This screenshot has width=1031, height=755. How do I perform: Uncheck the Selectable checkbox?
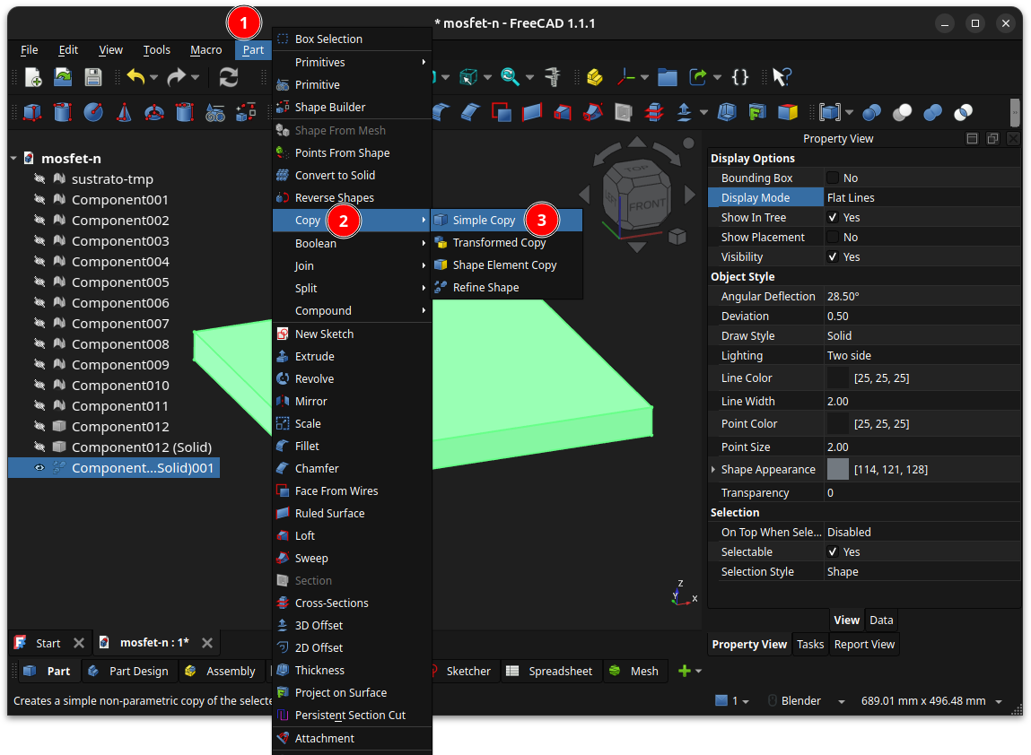click(x=833, y=552)
